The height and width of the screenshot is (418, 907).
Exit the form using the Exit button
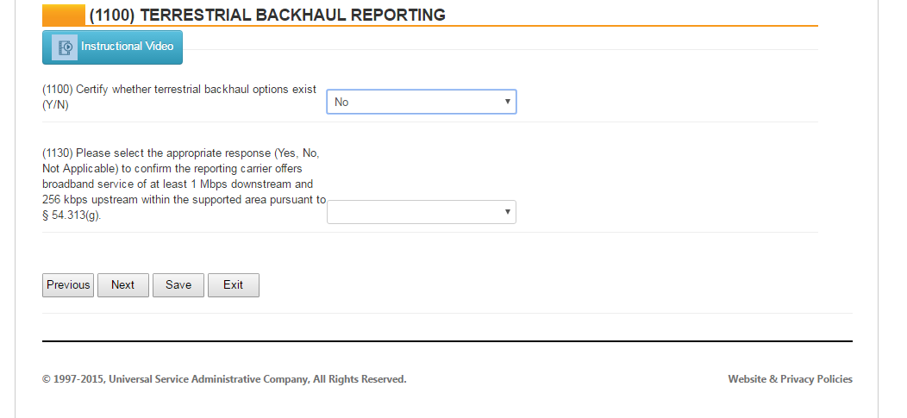tap(234, 285)
